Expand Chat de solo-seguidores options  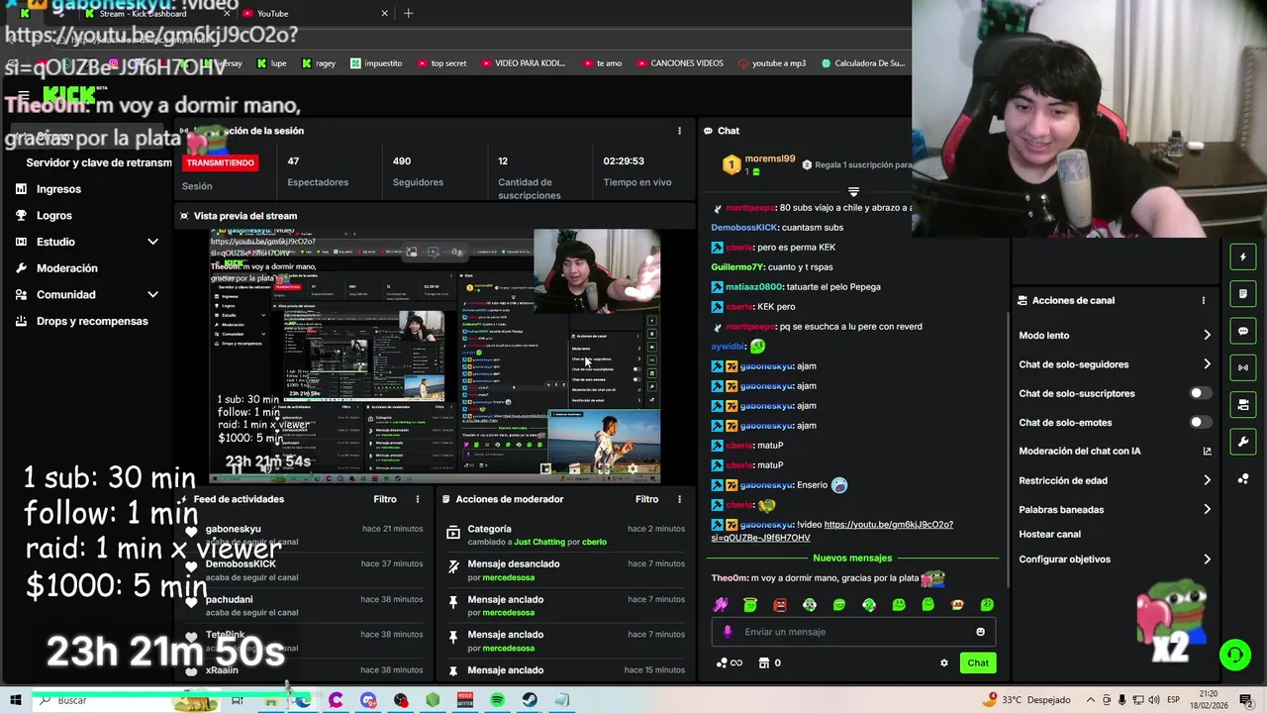1207,364
